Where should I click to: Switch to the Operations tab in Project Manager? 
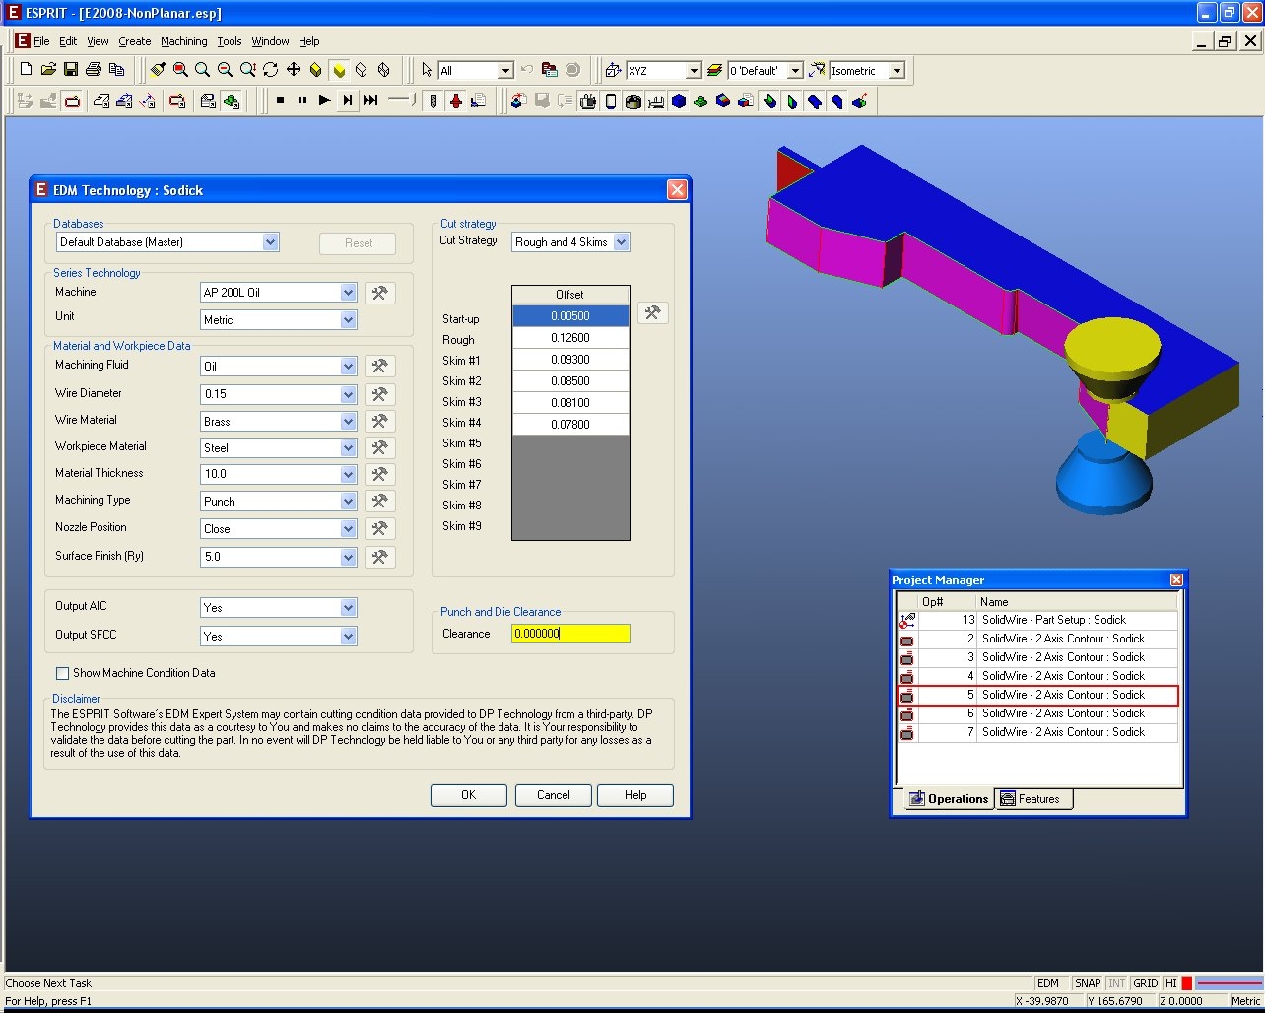click(x=949, y=799)
